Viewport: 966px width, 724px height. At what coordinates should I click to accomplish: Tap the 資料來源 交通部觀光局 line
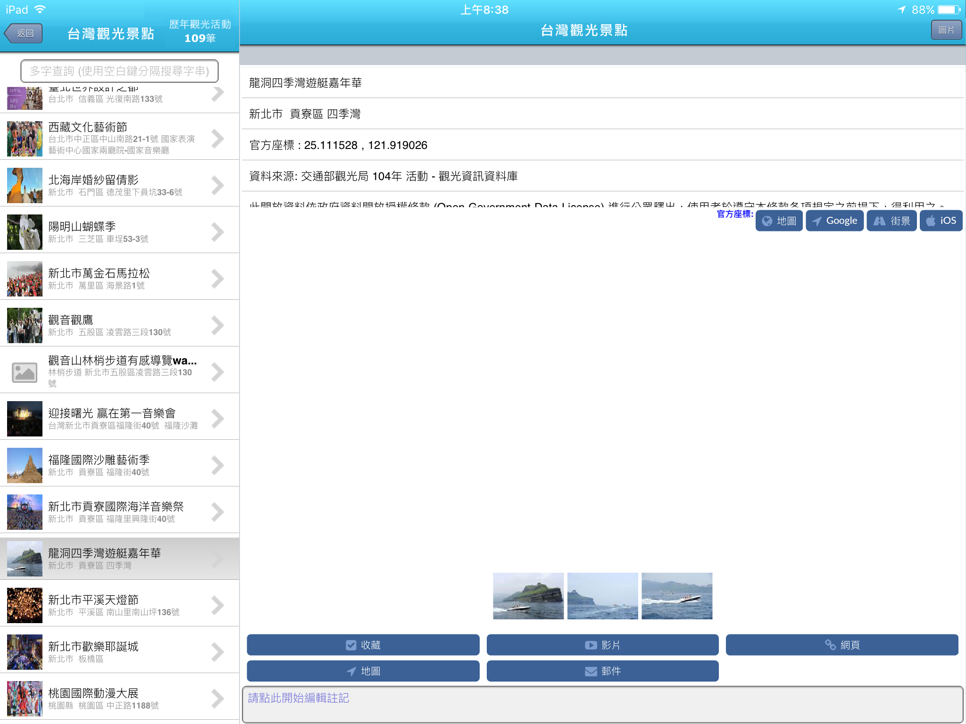coord(383,176)
